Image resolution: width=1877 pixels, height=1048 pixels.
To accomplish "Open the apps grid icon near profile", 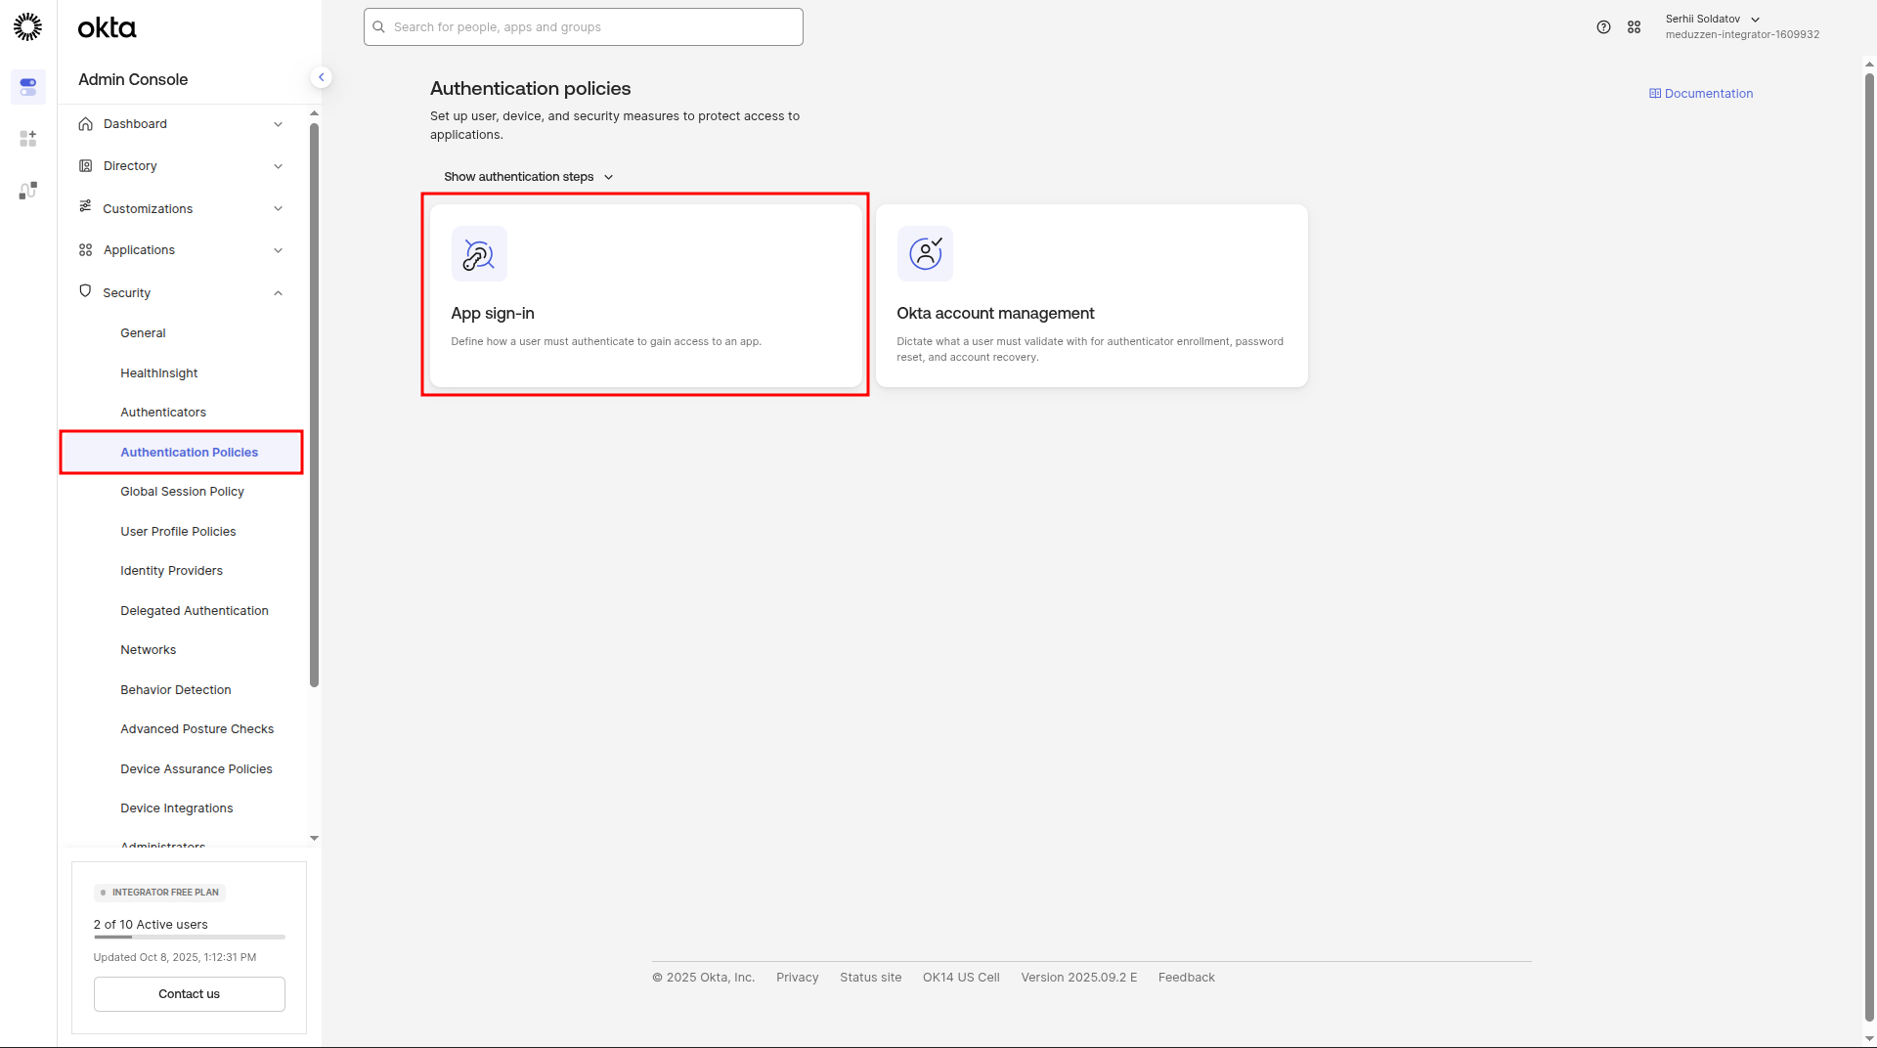I will coord(1634,27).
